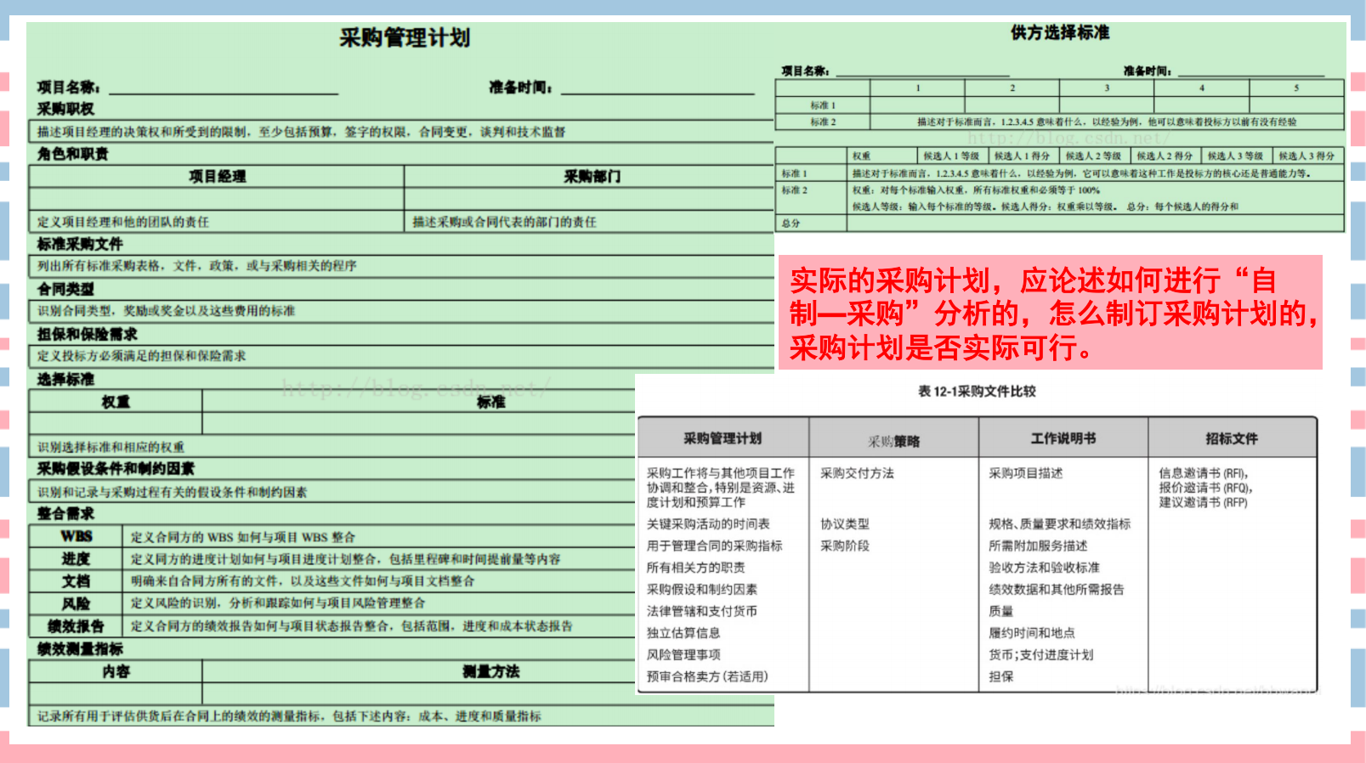
Task: Select the '文档' row label
Action: (x=76, y=581)
